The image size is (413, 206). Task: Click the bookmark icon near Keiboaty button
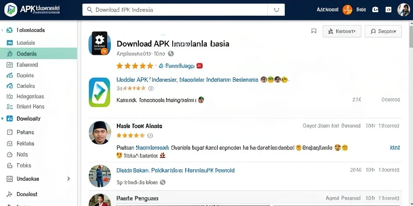314,31
